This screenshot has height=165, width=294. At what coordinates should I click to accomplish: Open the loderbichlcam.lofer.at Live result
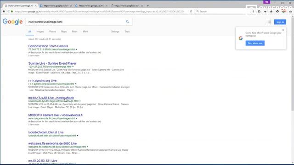coord(46,132)
